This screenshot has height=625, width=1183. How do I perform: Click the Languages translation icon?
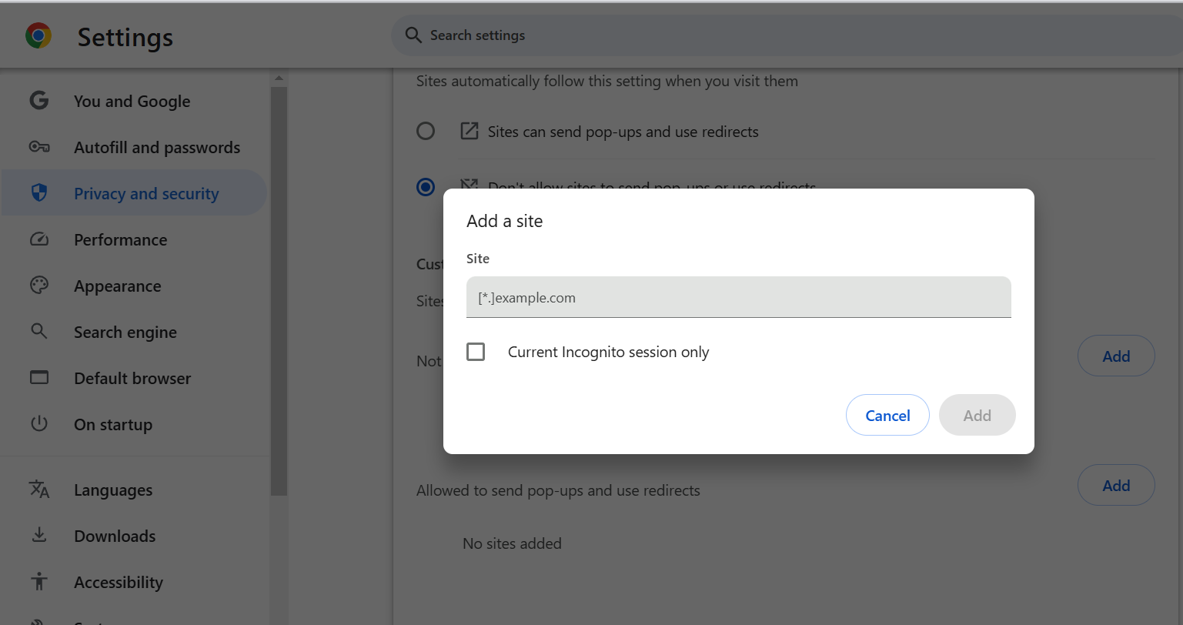[38, 490]
